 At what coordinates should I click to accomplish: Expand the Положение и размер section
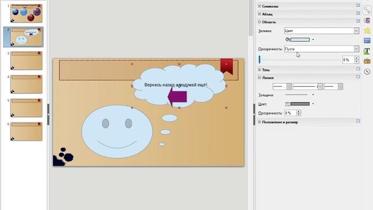coord(259,122)
